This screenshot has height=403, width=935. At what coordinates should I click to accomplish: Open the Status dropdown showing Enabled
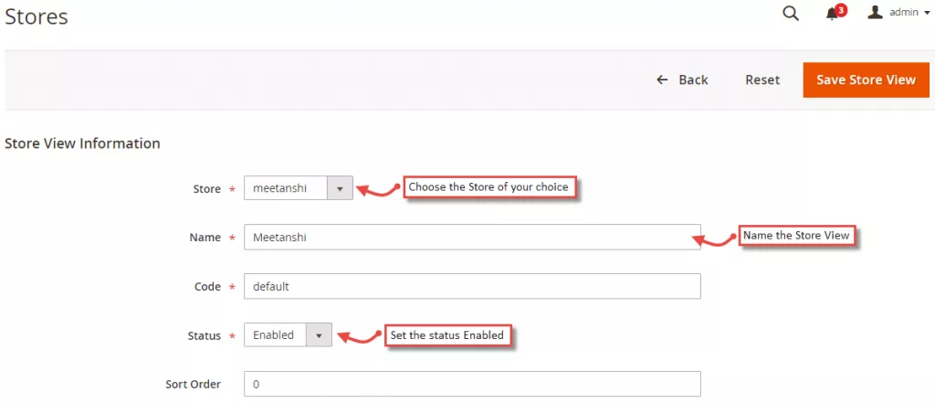(x=275, y=335)
